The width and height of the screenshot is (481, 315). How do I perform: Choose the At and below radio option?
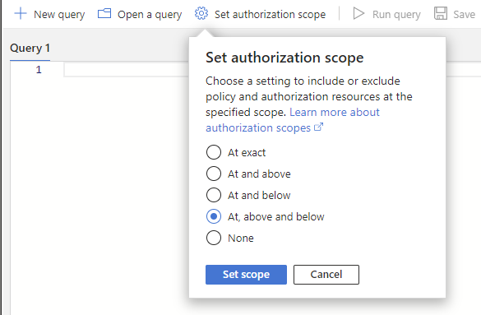tap(214, 195)
